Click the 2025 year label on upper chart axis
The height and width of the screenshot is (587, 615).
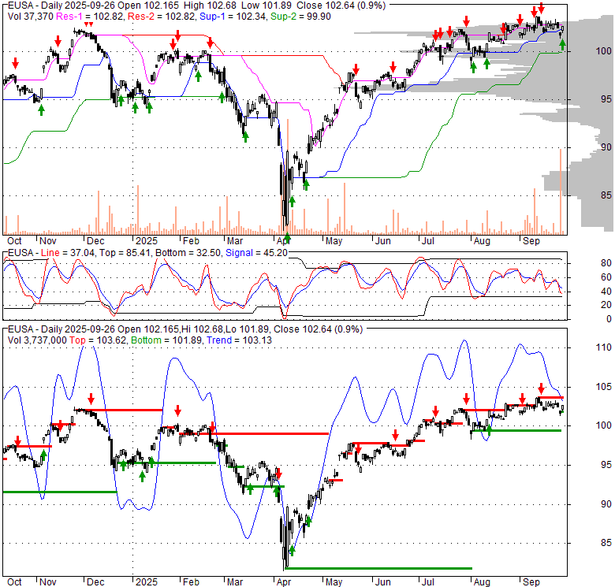[147, 241]
